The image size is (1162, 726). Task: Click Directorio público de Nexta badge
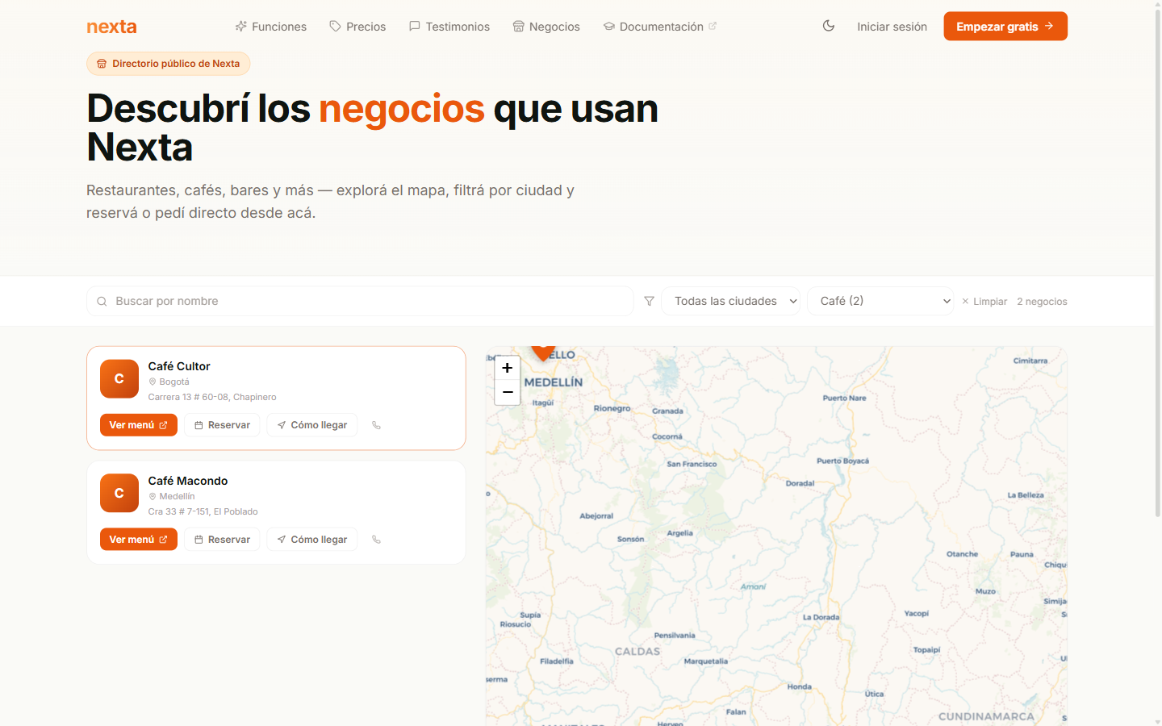(x=169, y=64)
